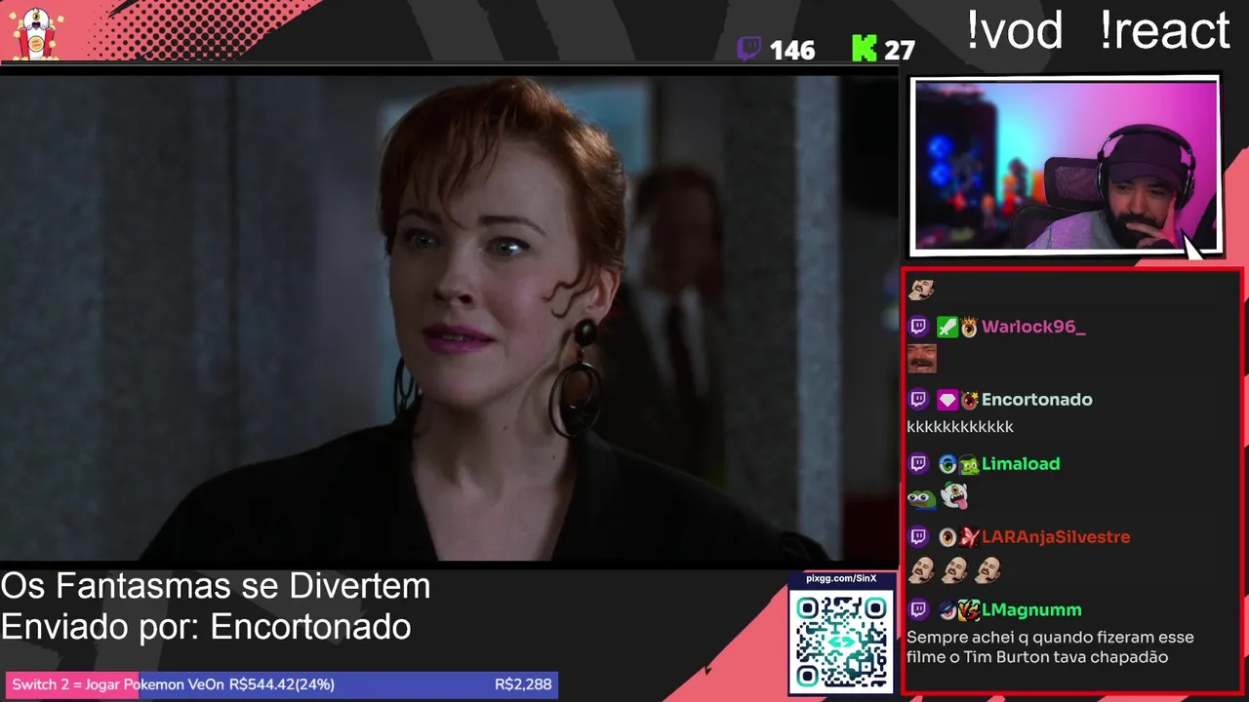Click the Kick viewer count icon
Screen dimensions: 1249x702
click(x=865, y=49)
